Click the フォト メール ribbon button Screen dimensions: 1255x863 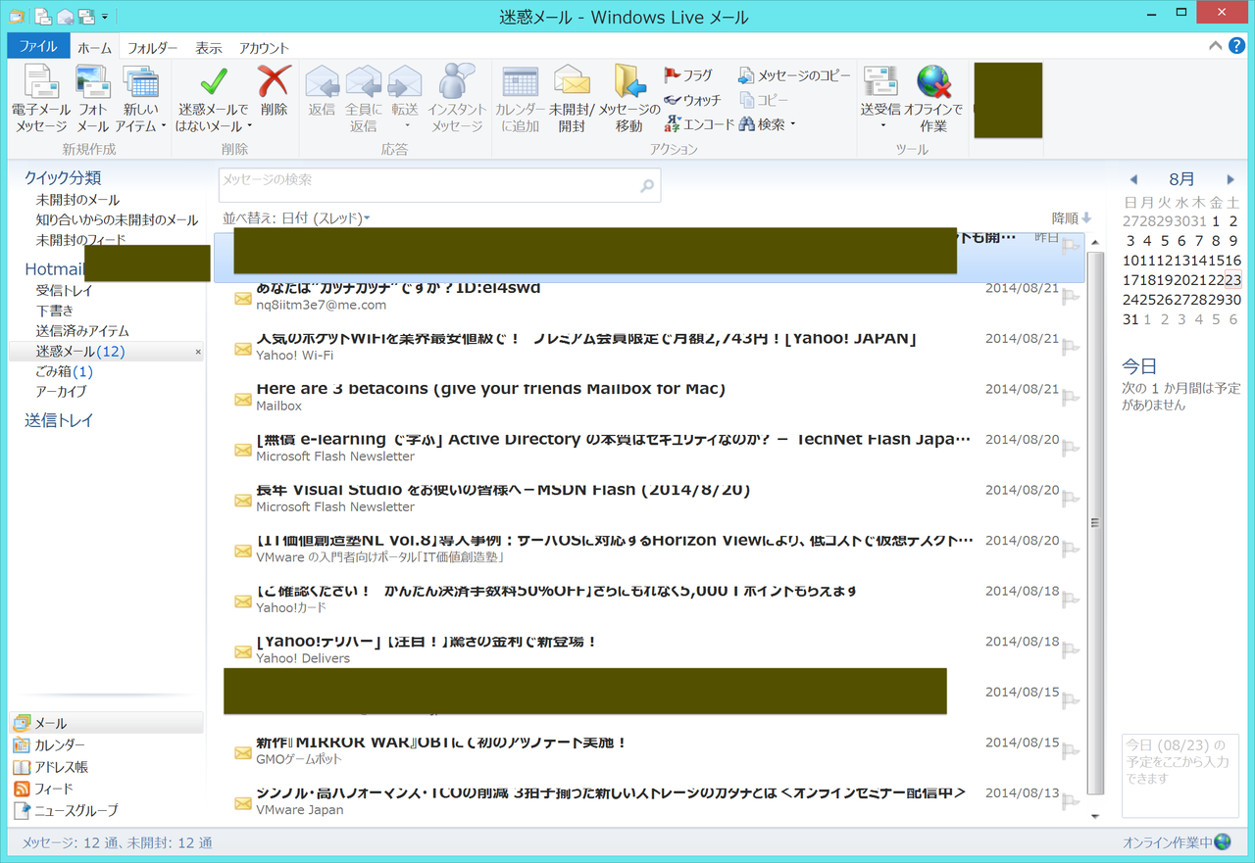[x=92, y=99]
